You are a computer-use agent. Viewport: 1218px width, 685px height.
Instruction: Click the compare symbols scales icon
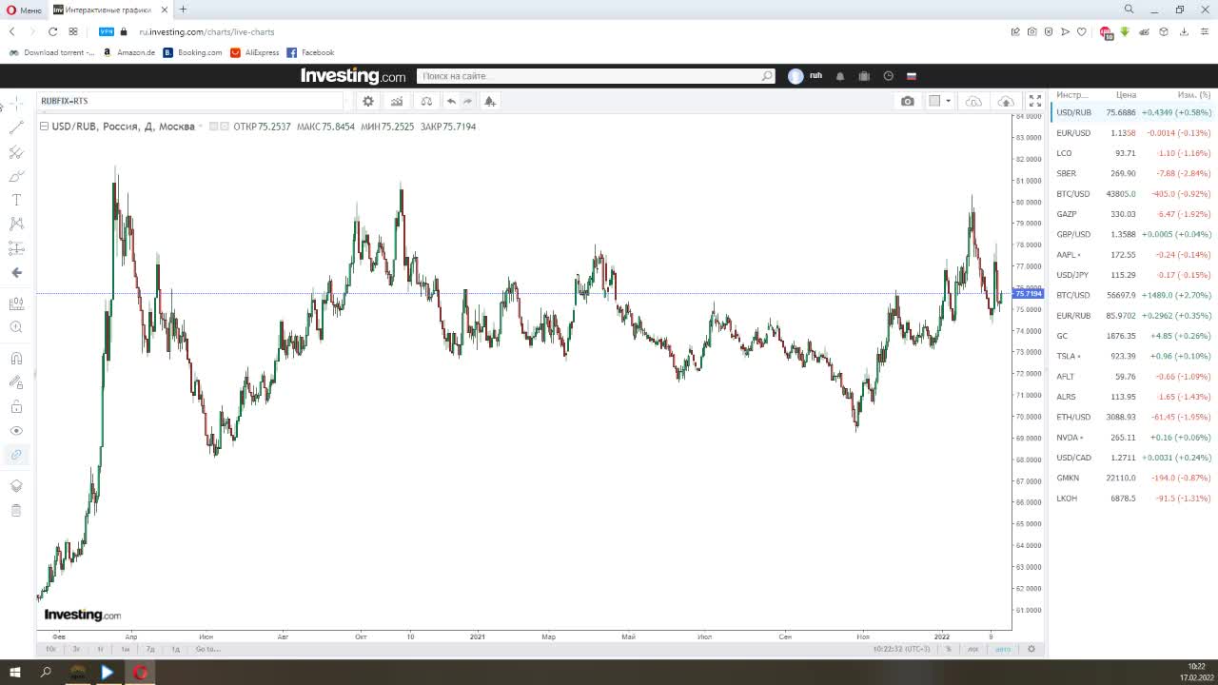(426, 101)
